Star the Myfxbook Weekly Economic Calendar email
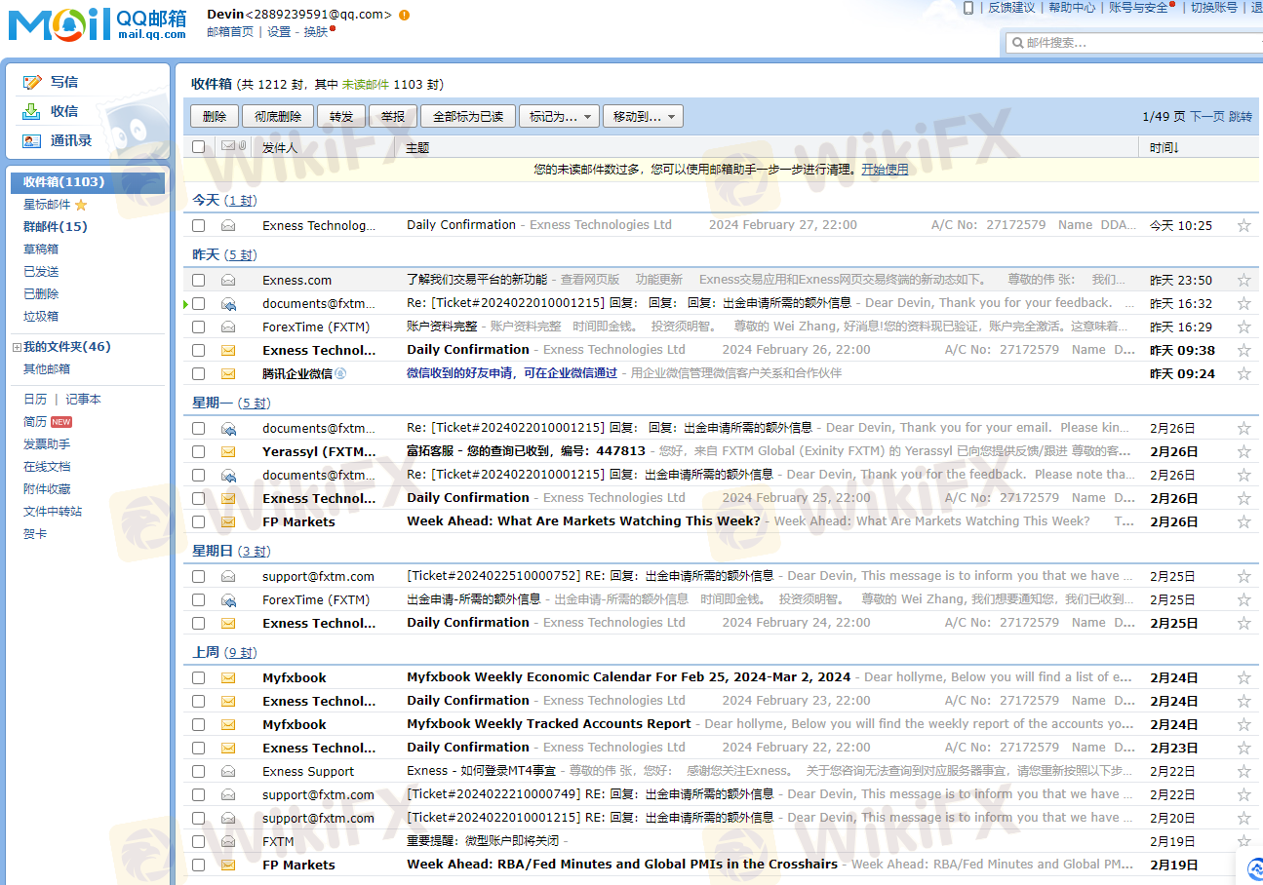Screen dimensions: 1263x885 (1243, 677)
